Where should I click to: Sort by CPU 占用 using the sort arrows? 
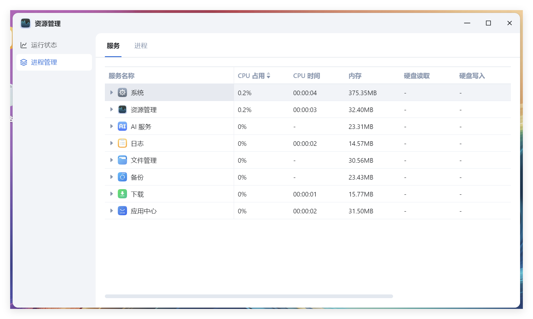point(268,76)
